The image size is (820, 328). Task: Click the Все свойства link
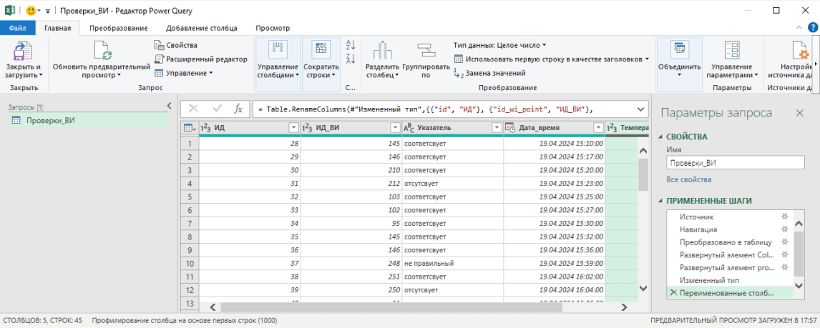[x=688, y=179]
